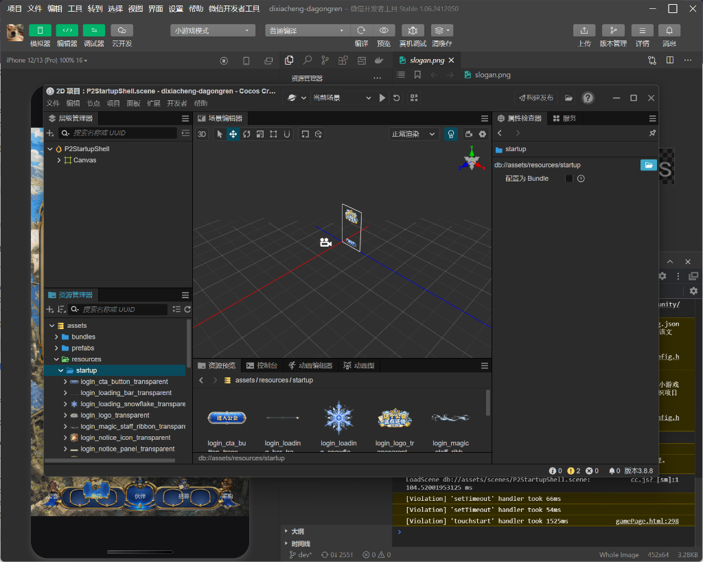This screenshot has width=703, height=562.
Task: Switch to the 动画编辑器 animation editor tab
Action: [310, 366]
